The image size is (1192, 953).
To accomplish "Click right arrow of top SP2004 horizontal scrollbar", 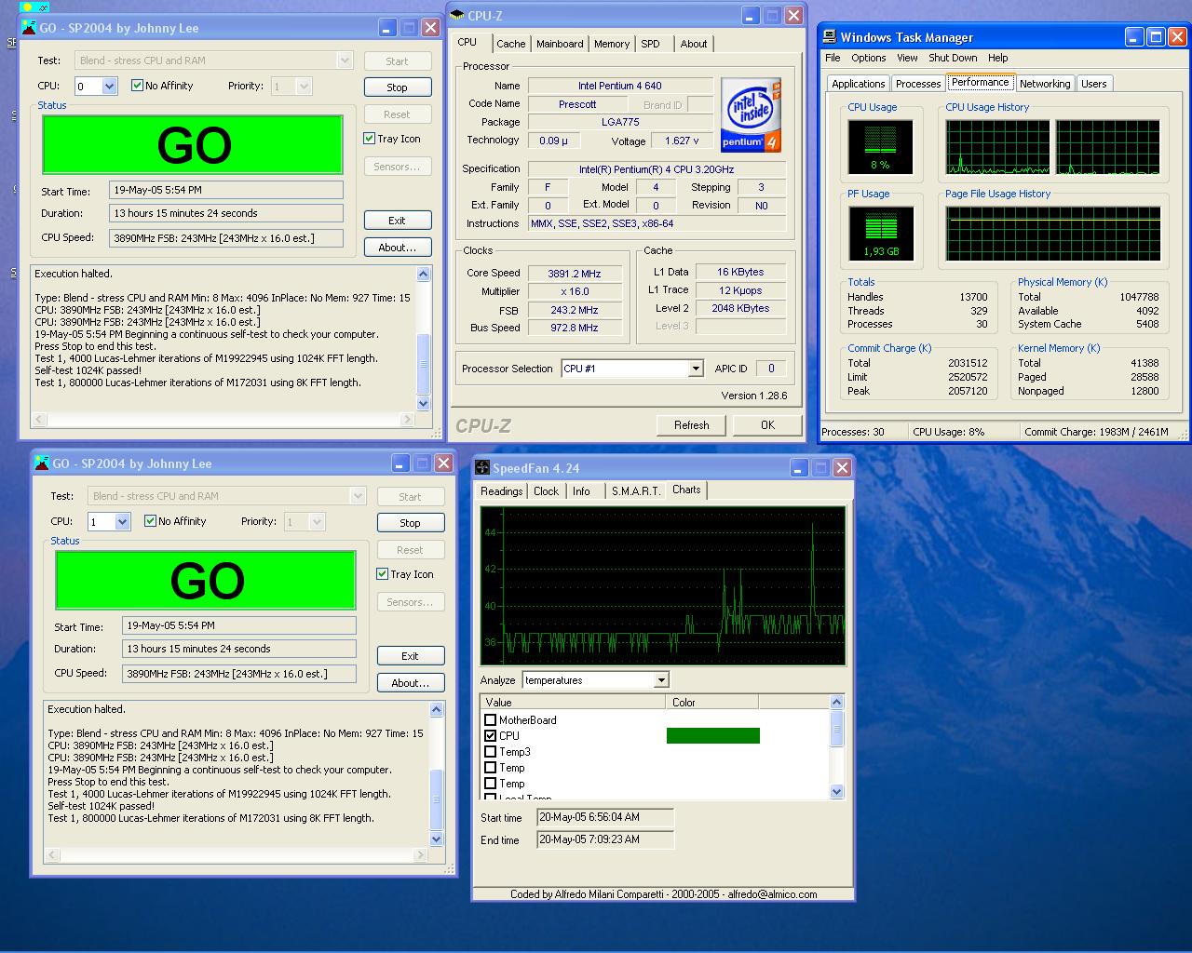I will (408, 420).
